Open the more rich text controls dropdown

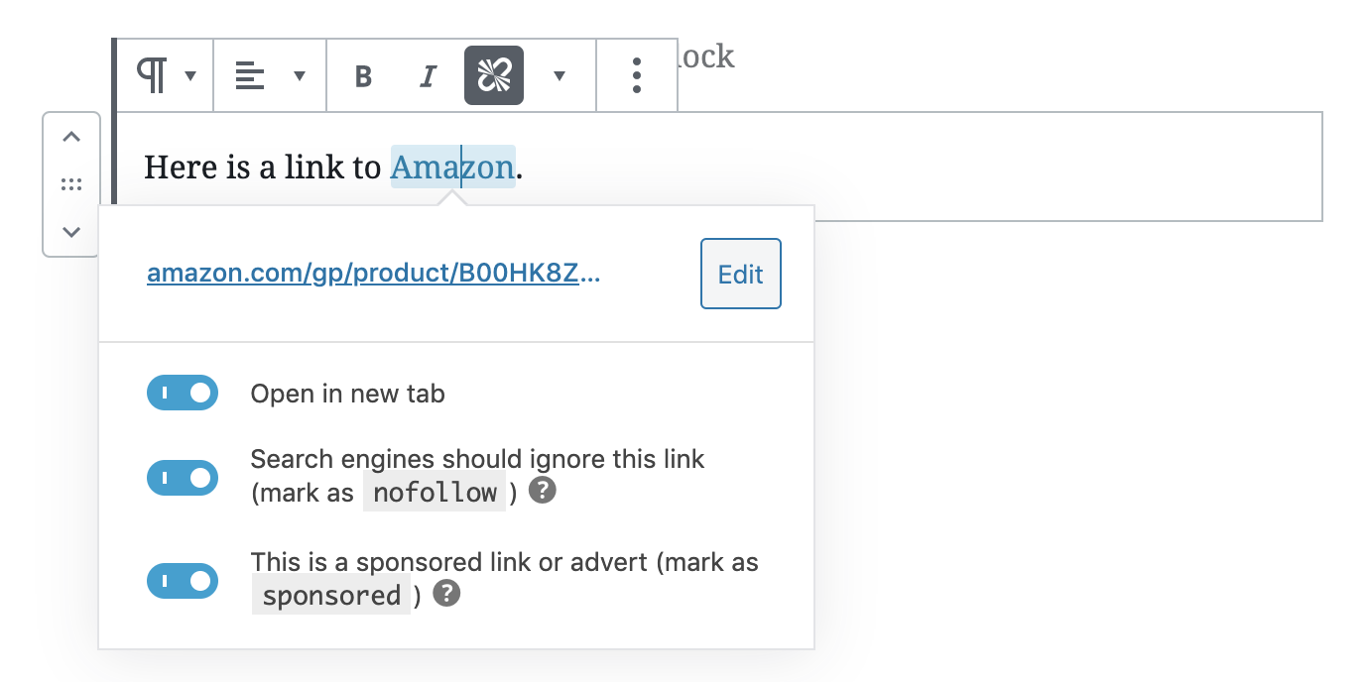560,76
